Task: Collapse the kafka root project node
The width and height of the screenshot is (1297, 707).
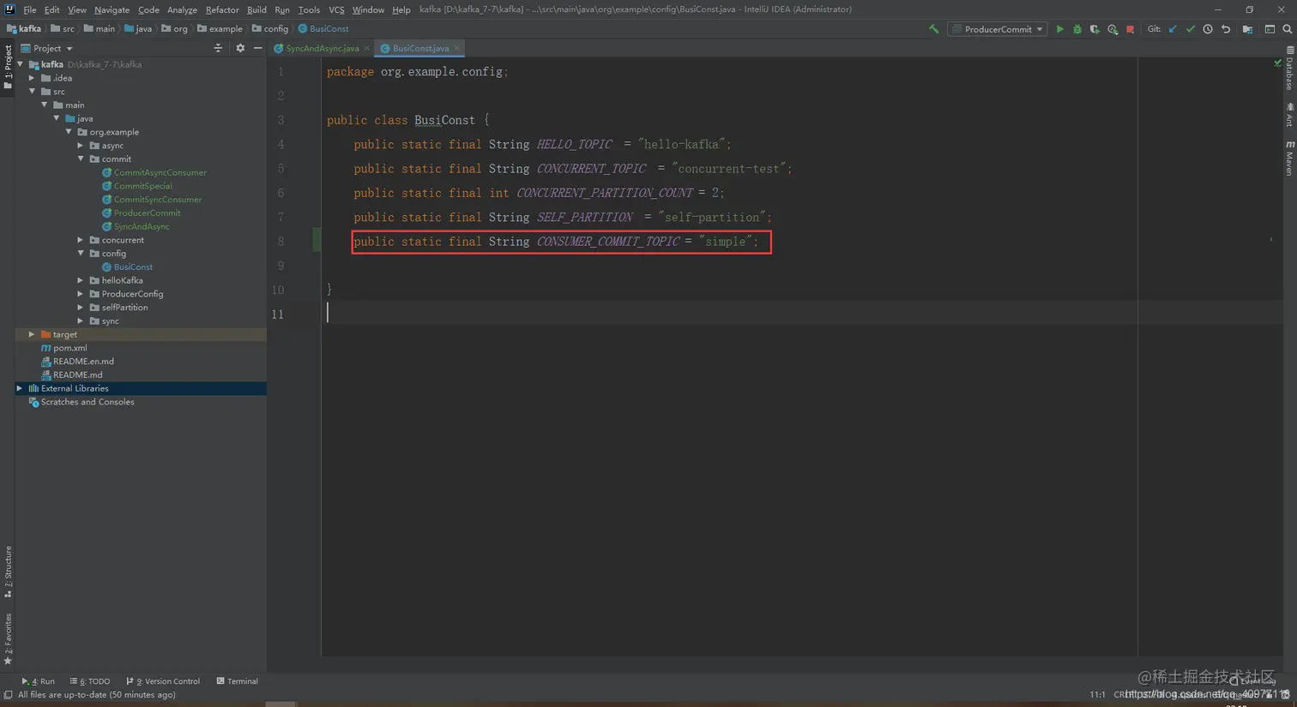Action: tap(21, 64)
